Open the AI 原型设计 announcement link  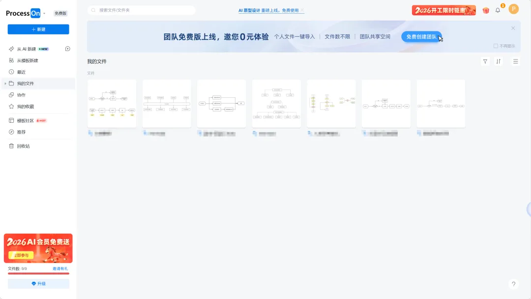point(268,10)
